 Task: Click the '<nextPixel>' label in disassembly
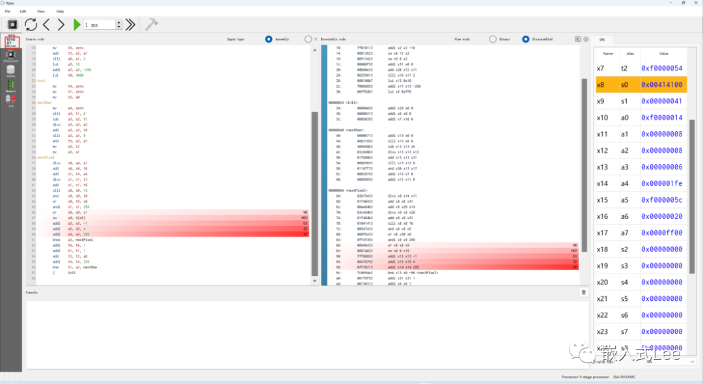pyautogui.click(x=358, y=190)
